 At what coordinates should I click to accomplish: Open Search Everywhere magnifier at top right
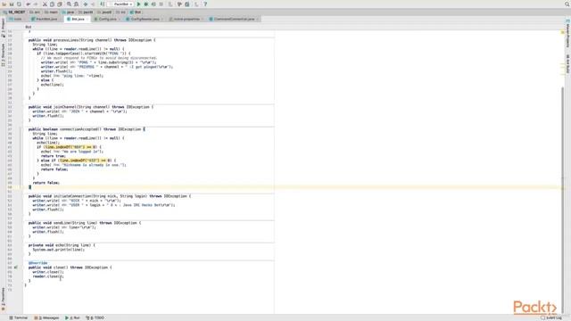tap(567, 4)
